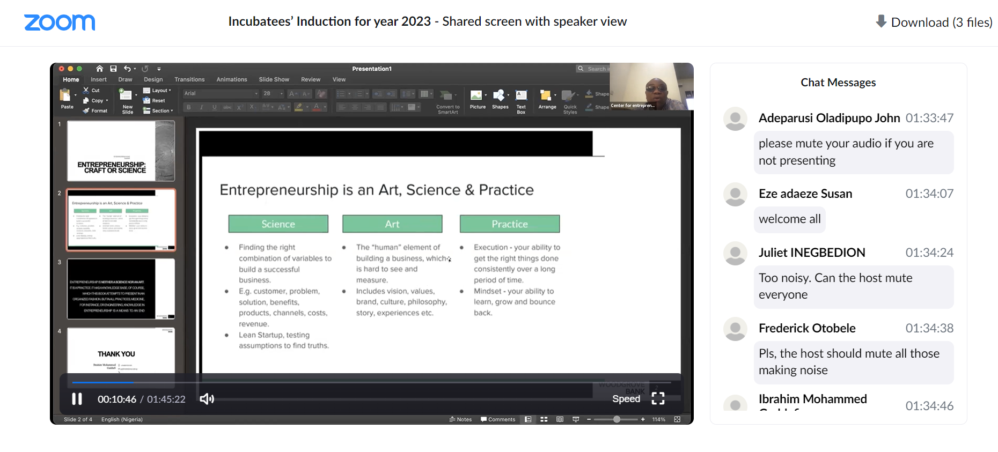
Task: Enter fullscreen mode on the video player
Action: pyautogui.click(x=658, y=398)
